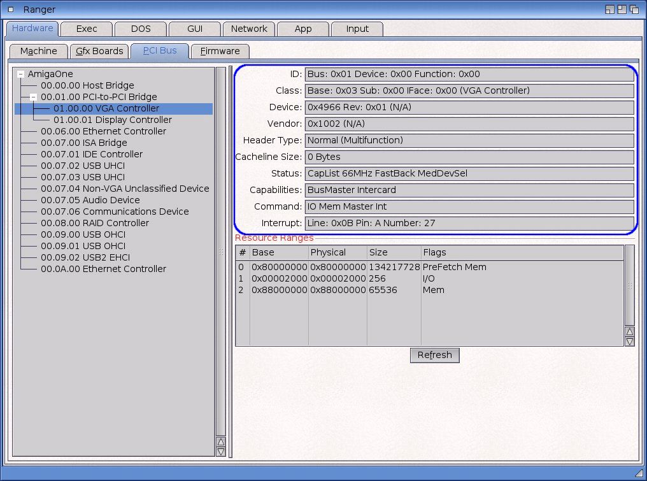Click the ID field showing Bus 0x01
Screen dimensions: 647x481
click(x=469, y=75)
